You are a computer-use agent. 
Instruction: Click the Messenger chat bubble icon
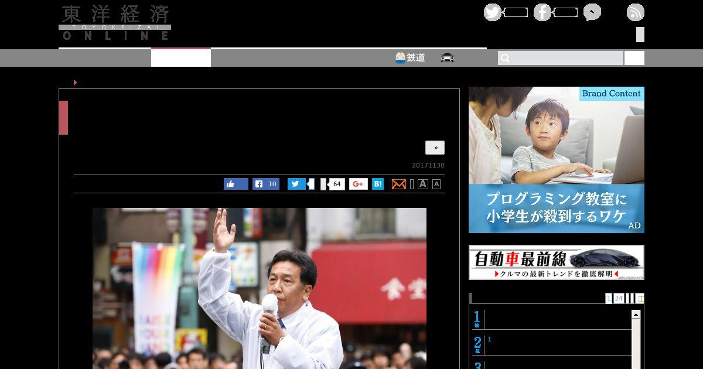(x=592, y=12)
